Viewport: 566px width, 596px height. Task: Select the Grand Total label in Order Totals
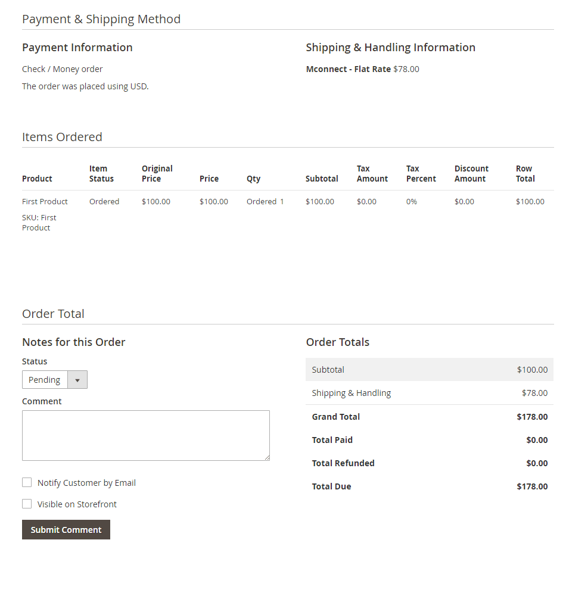click(335, 417)
